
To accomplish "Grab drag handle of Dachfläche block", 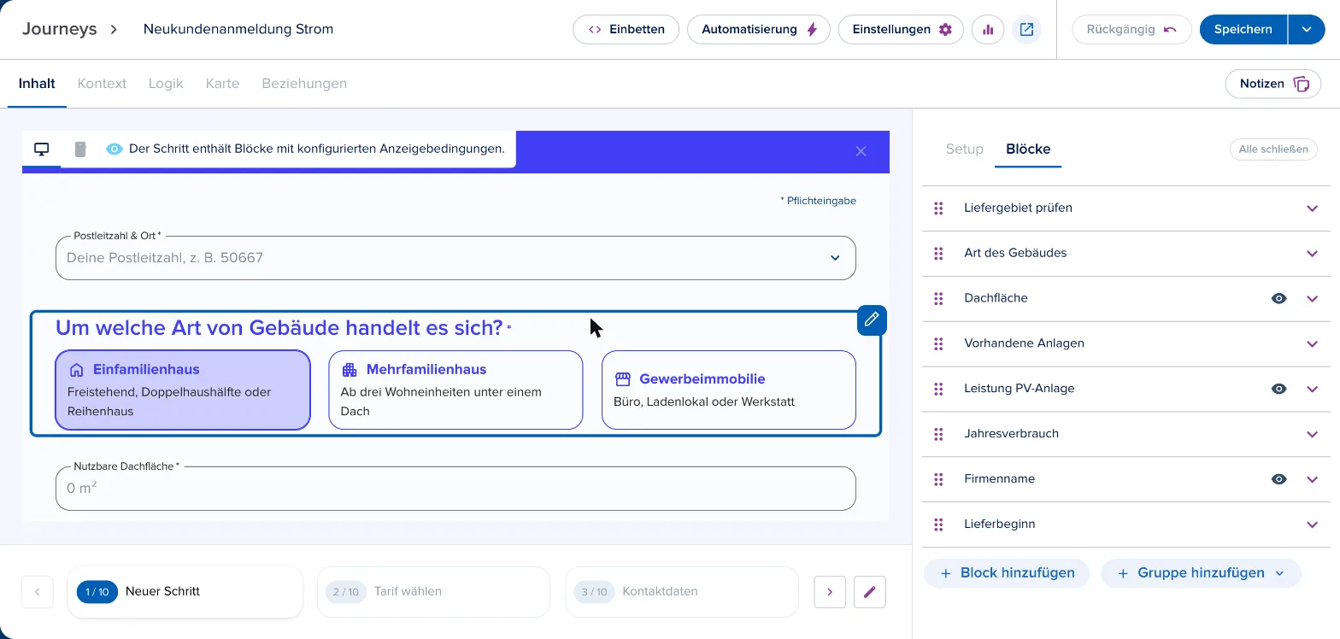I will point(938,298).
